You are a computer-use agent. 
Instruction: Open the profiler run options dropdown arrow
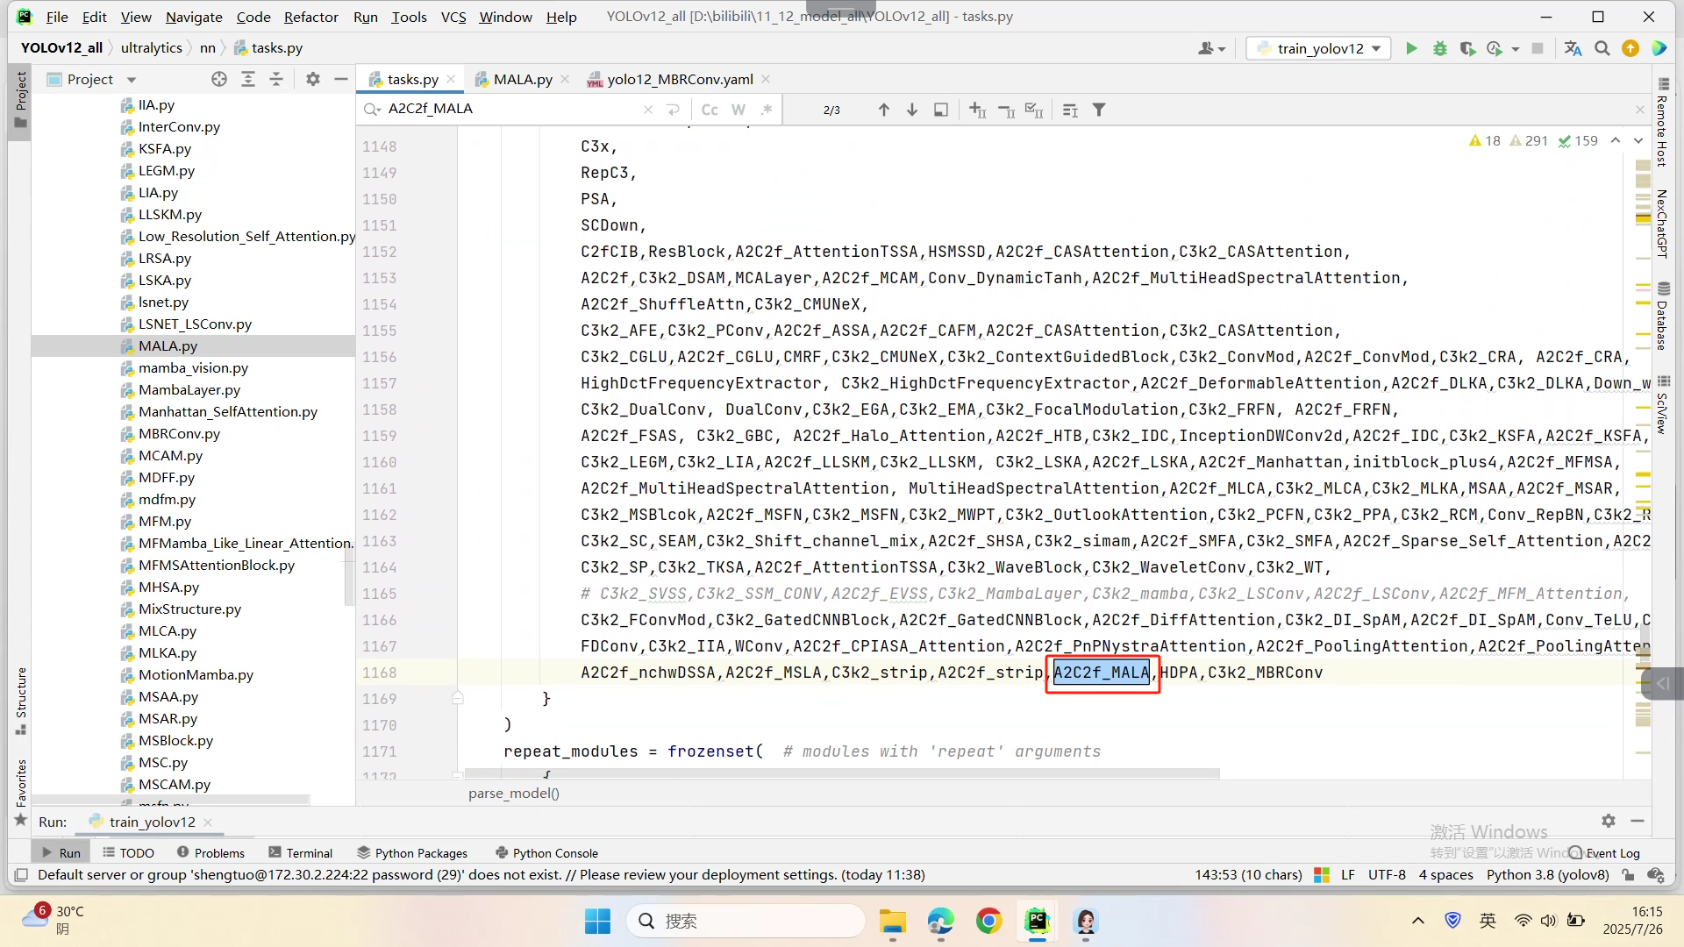tap(1516, 49)
